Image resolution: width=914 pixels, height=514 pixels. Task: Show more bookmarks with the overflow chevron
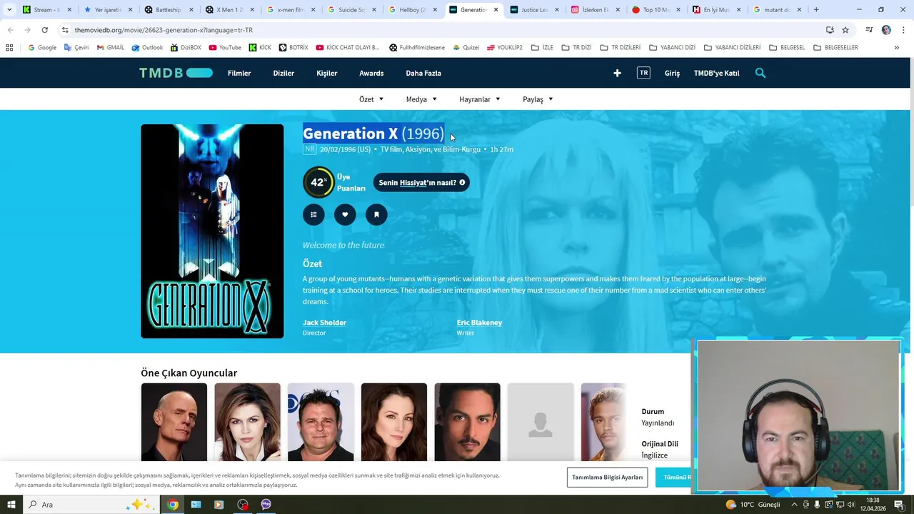tap(896, 48)
